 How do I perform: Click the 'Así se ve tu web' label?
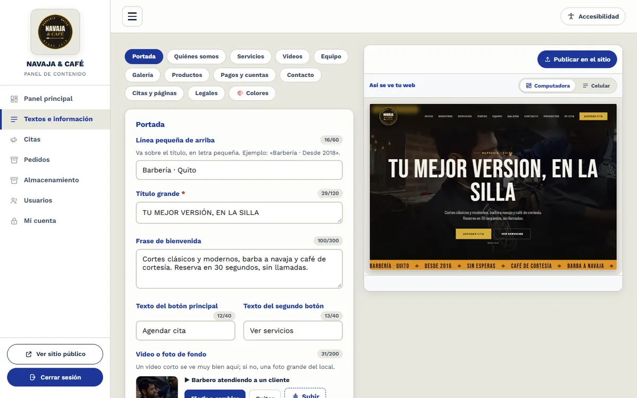(392, 85)
